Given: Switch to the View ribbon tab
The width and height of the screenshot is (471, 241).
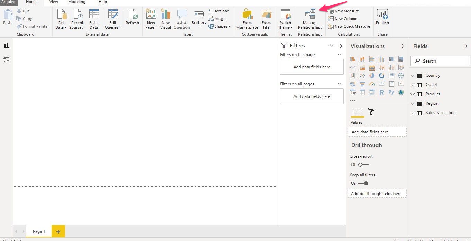Looking at the screenshot, I should (x=54, y=2).
